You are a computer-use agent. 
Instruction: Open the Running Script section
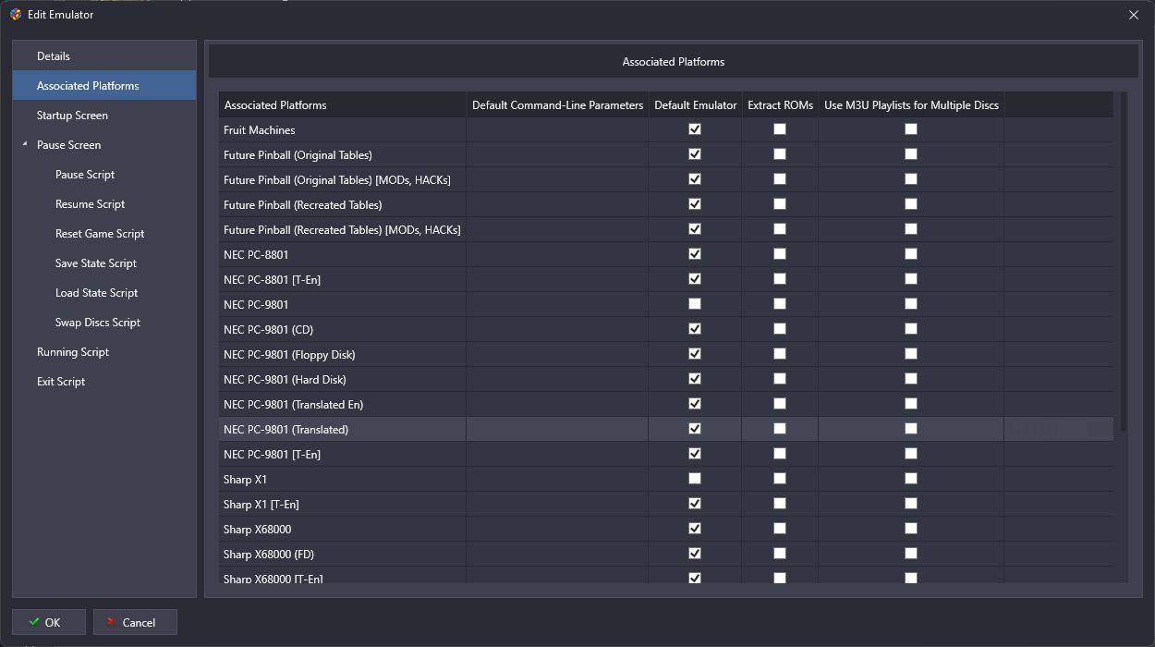(x=104, y=352)
